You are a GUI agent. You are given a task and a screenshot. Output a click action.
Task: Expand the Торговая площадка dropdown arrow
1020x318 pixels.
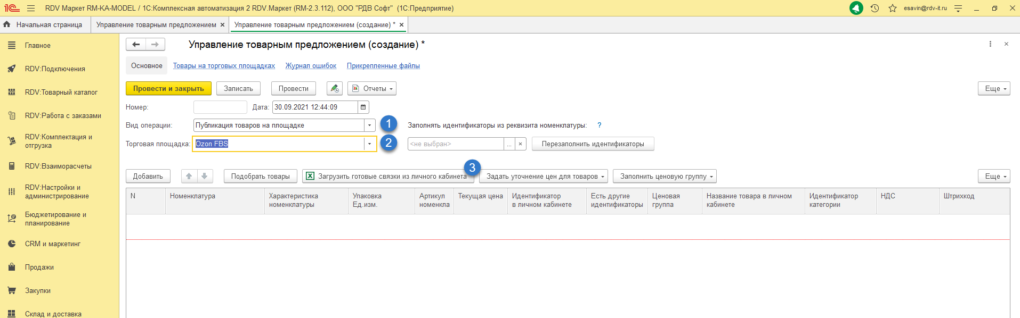369,144
